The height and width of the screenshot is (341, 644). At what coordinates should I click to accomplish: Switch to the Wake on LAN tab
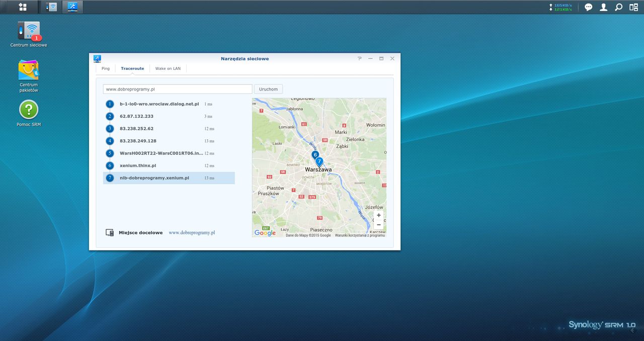[168, 68]
